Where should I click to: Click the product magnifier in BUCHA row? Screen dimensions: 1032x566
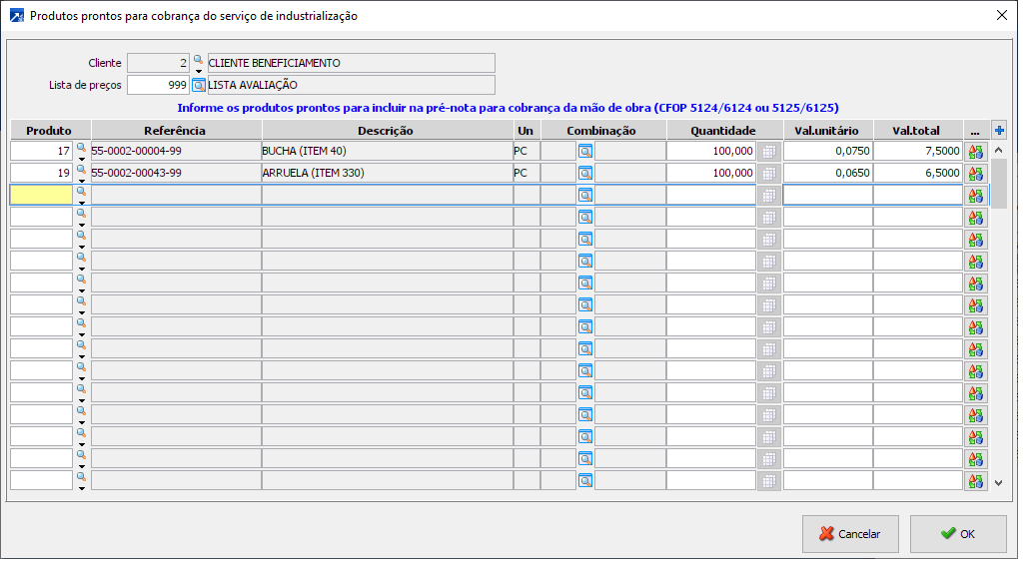[81, 148]
